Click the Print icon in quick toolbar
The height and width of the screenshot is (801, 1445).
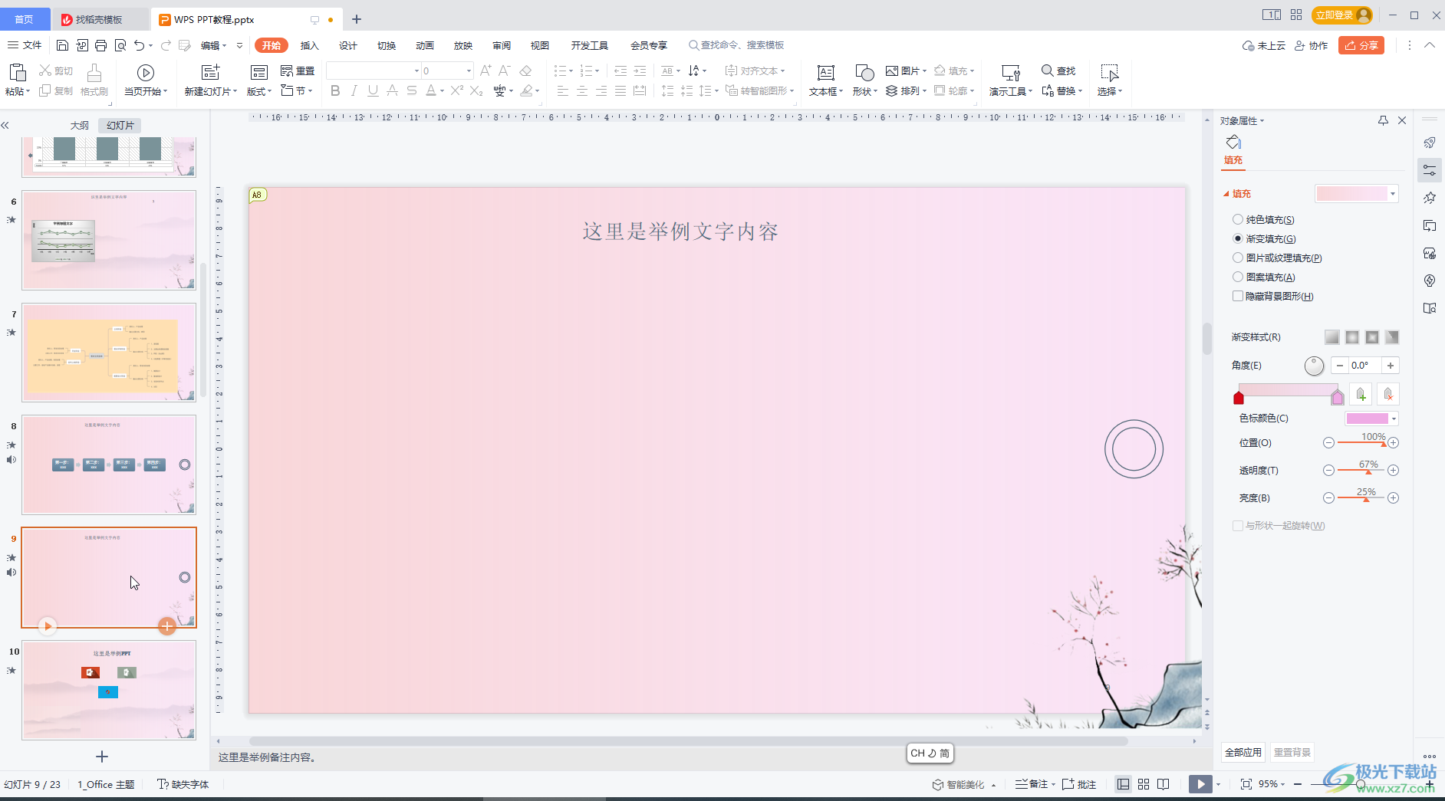100,45
